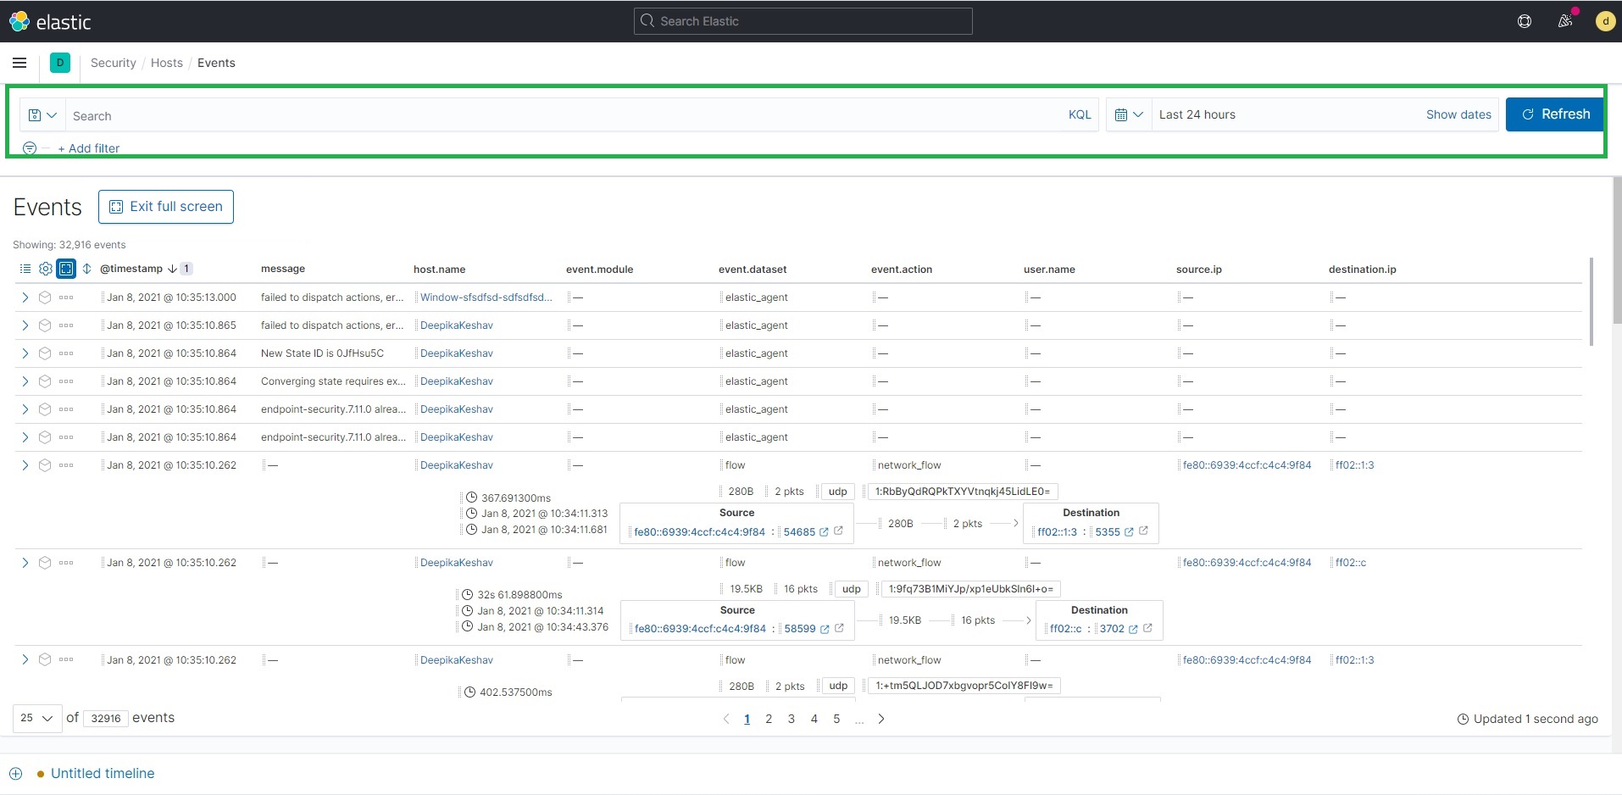Open the events table settings gear icon
Viewport: 1622px width, 795px height.
(x=46, y=269)
